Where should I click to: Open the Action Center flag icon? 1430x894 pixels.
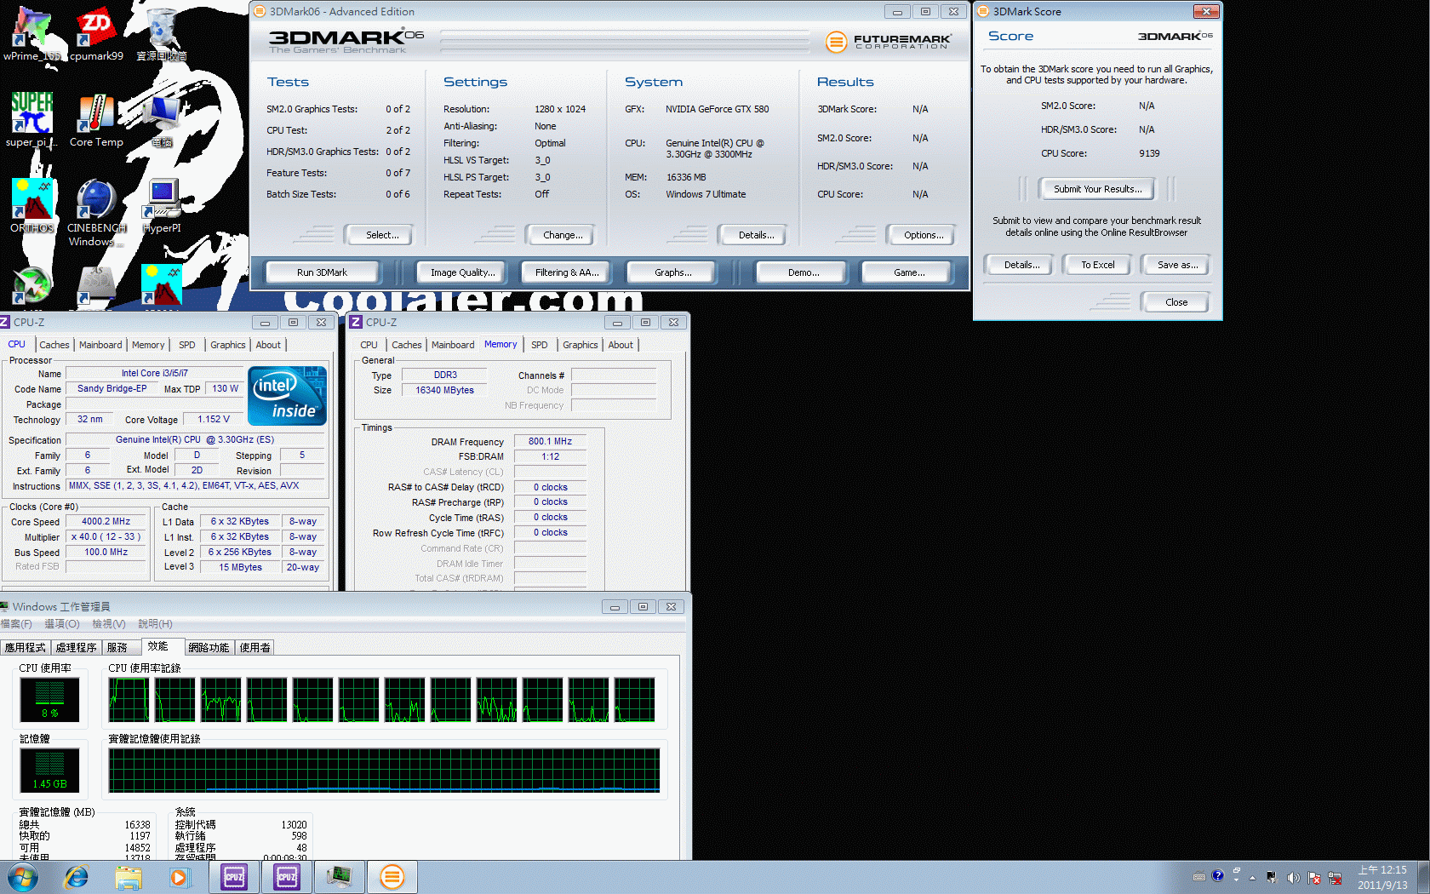tap(1314, 878)
